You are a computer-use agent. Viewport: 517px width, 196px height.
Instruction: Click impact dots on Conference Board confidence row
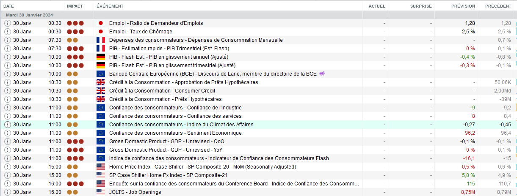click(75, 184)
